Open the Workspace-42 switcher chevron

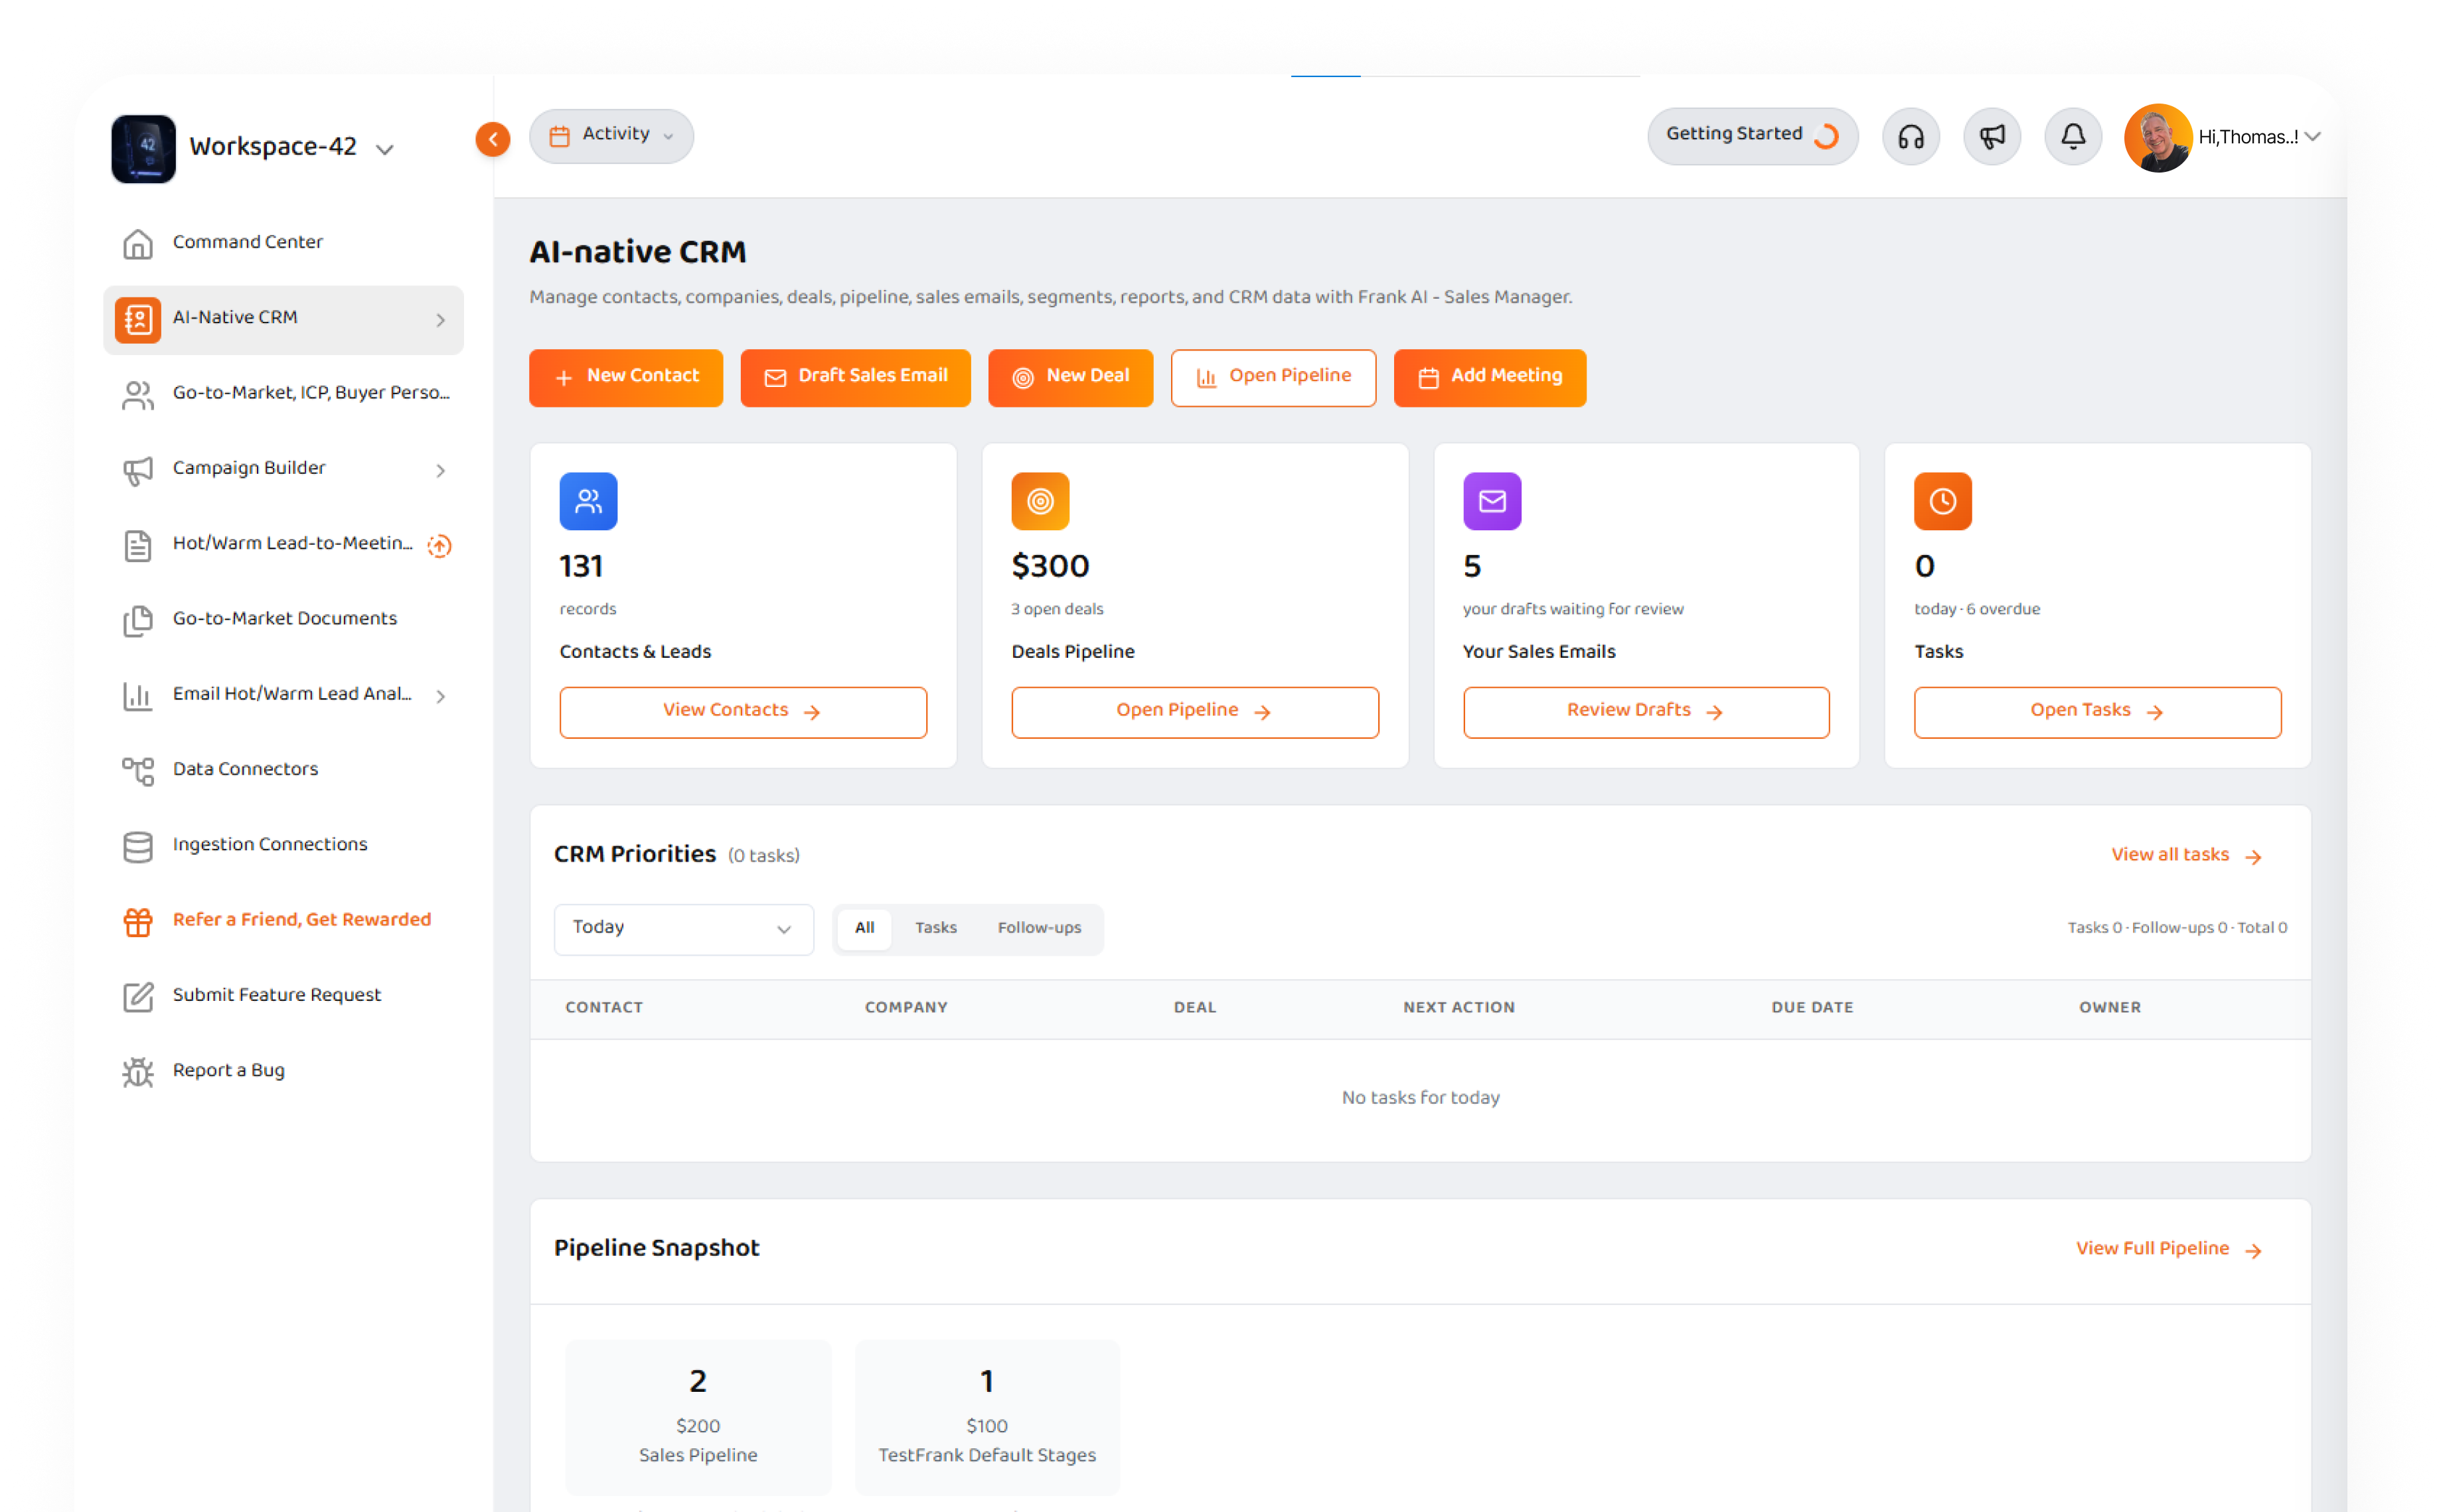pyautogui.click(x=385, y=149)
